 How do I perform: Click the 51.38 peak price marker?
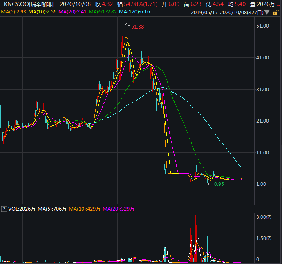point(138,27)
